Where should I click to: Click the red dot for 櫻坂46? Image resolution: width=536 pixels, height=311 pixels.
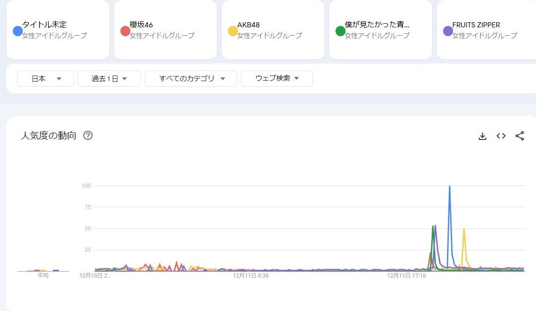(x=126, y=31)
